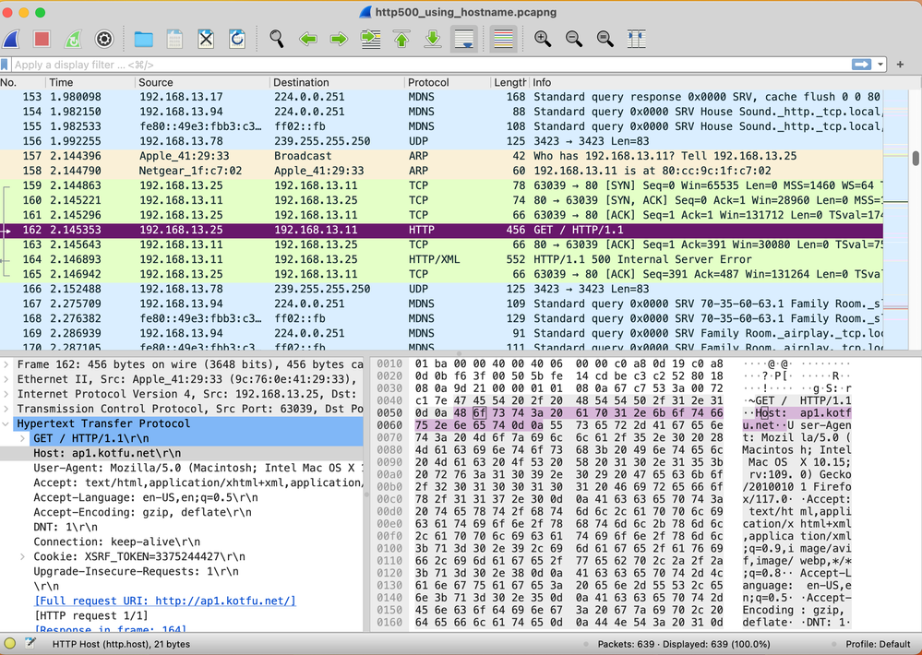Expand the Ethernet II tree node
This screenshot has width=922, height=655.
6,379
